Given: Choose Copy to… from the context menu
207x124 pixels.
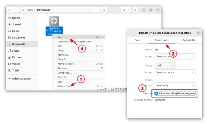Looking at the screenshot, I should [79, 59].
